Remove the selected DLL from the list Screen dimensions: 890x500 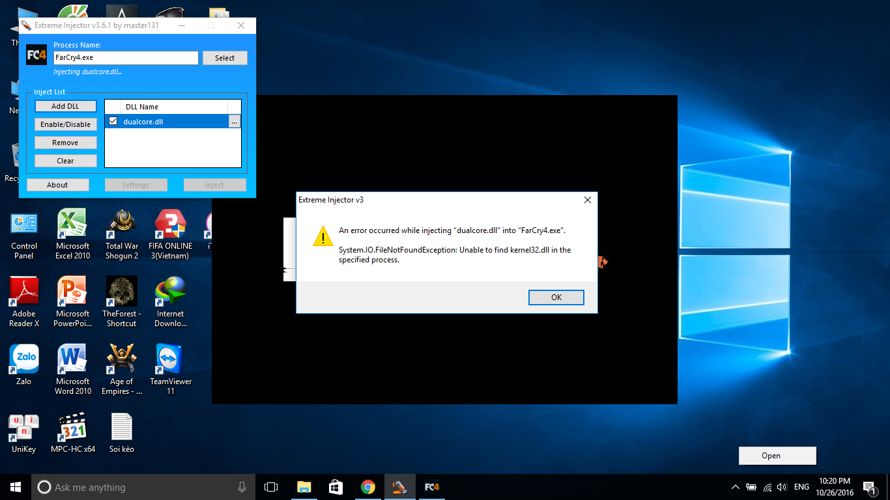pyautogui.click(x=65, y=143)
